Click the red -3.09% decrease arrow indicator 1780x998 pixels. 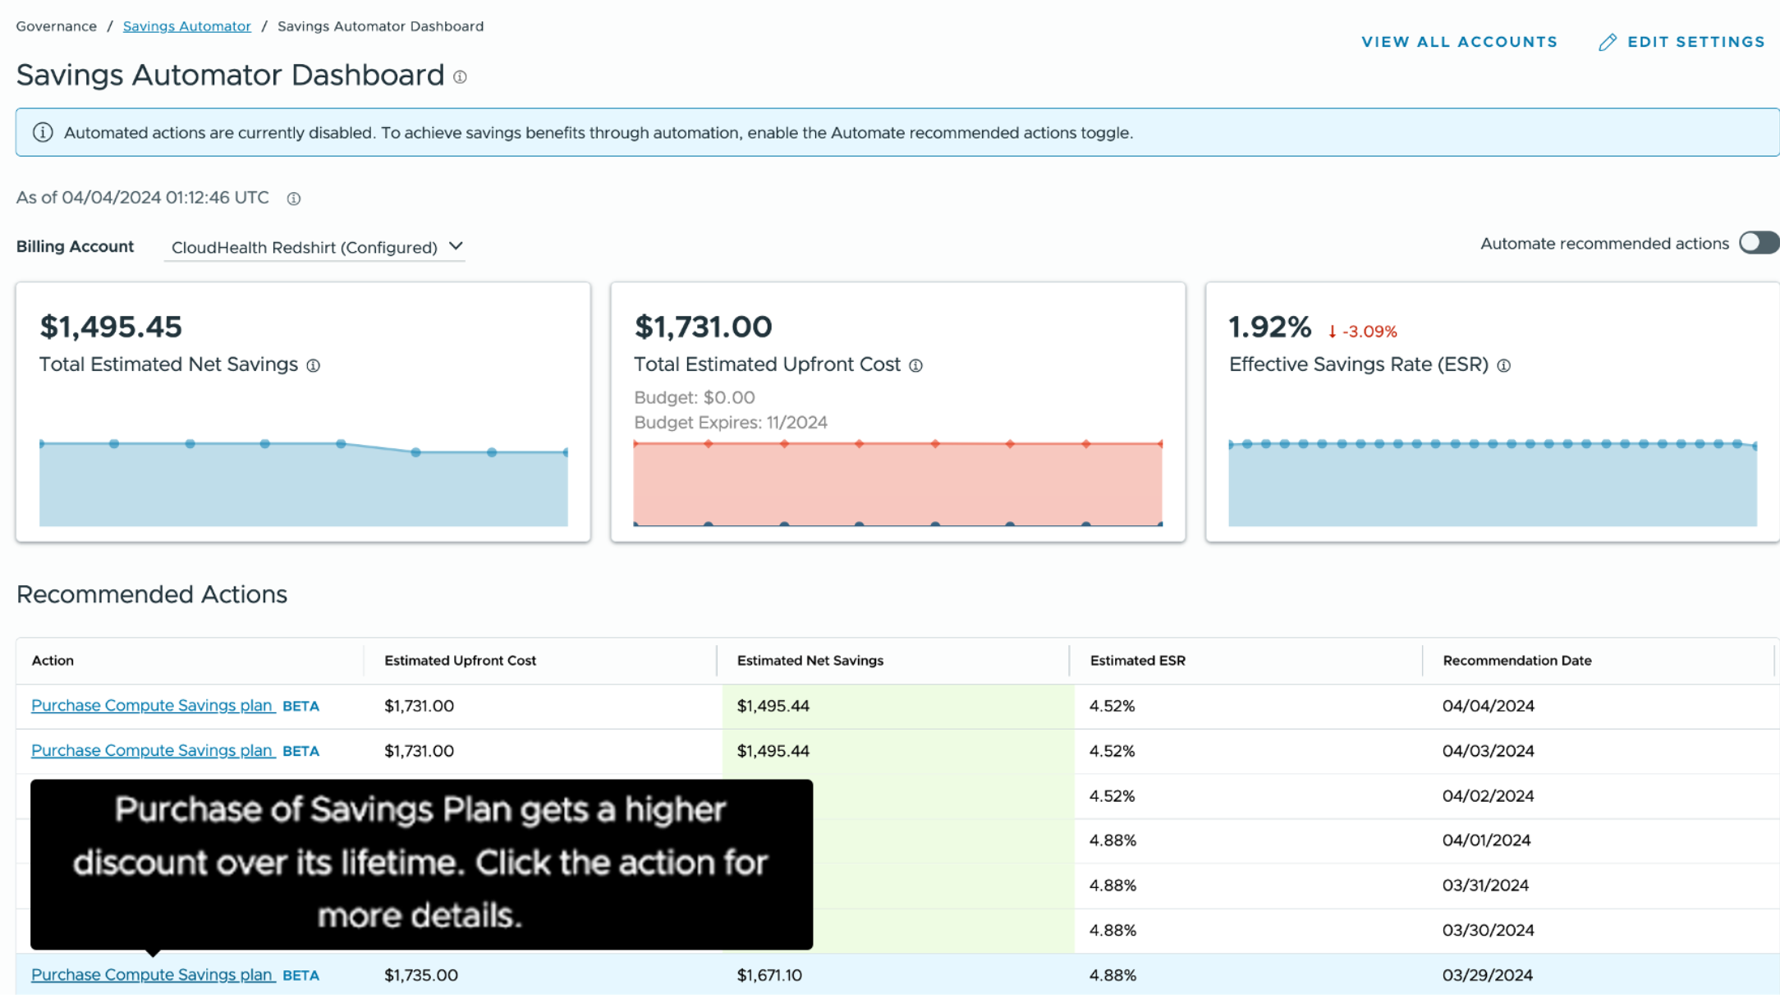click(x=1361, y=331)
